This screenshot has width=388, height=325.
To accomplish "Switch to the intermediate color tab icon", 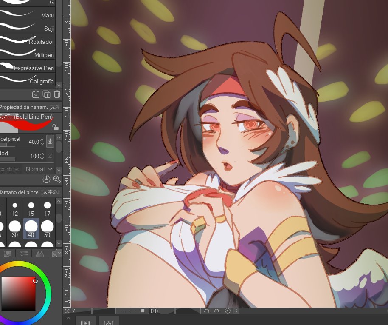I will pyautogui.click(x=40, y=254).
